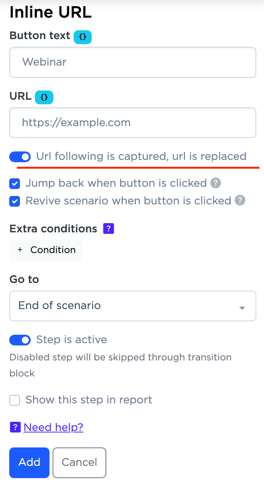This screenshot has width=264, height=490.
Task: Uncheck Jump back when button is clicked
Action: pos(15,184)
